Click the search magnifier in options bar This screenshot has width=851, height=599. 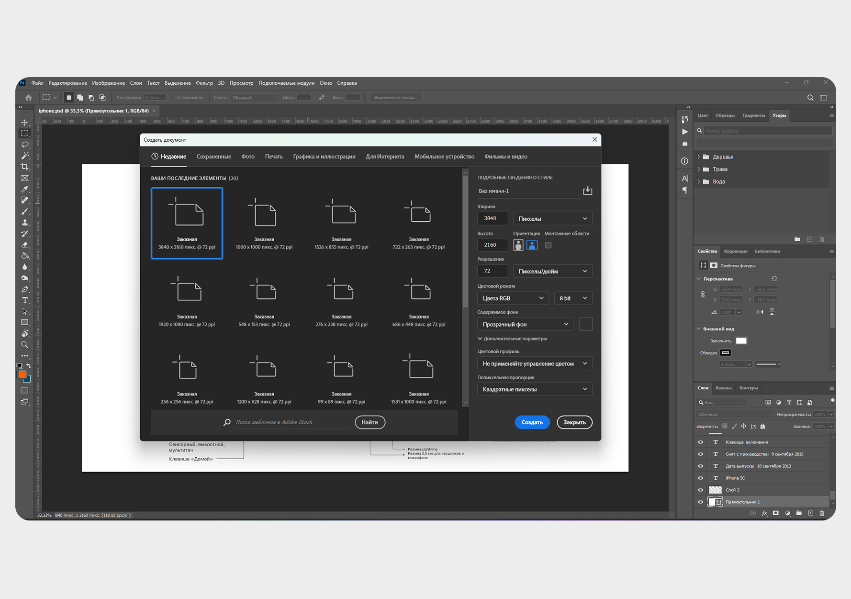pyautogui.click(x=810, y=97)
